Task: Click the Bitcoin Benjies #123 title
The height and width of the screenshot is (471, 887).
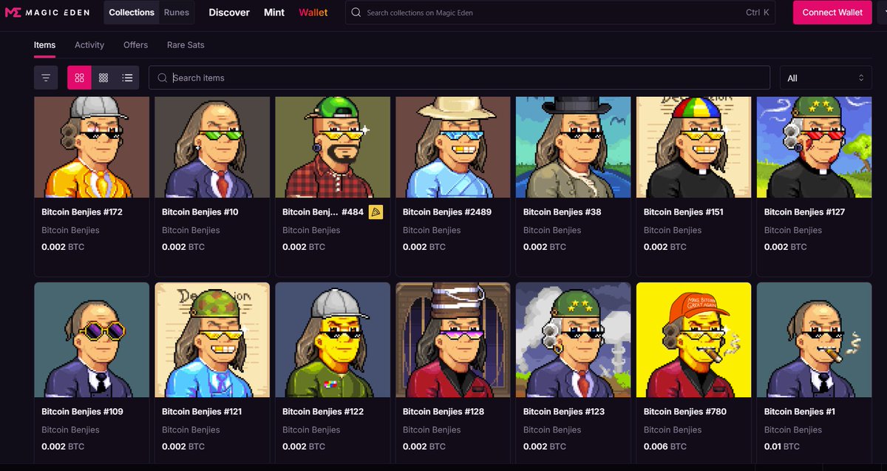Action: click(x=564, y=412)
